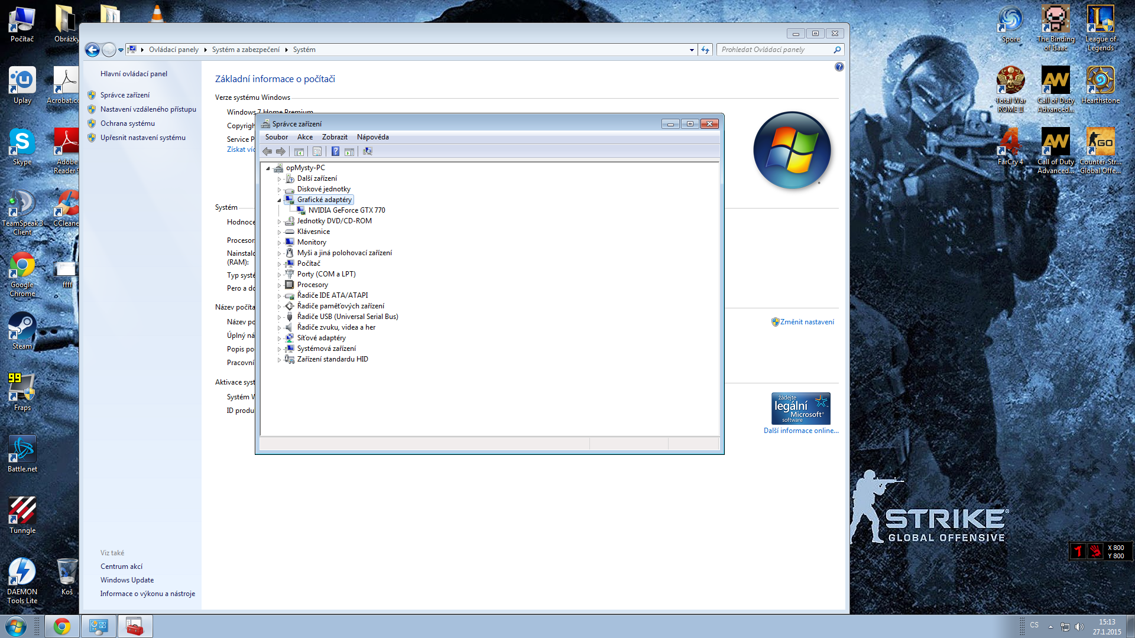This screenshot has height=638, width=1135.
Task: Open Upřesnit nastavení systému link
Action: tap(143, 138)
